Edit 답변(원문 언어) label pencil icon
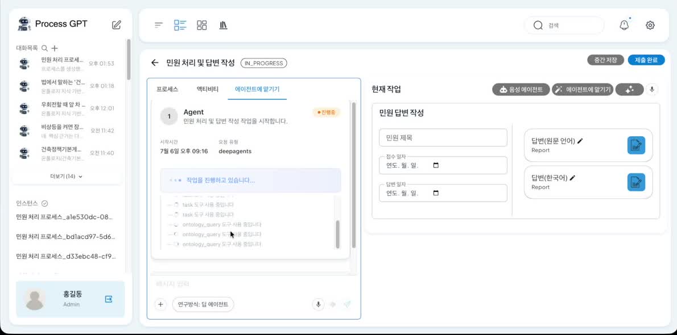Image resolution: width=677 pixels, height=335 pixels. coord(580,141)
